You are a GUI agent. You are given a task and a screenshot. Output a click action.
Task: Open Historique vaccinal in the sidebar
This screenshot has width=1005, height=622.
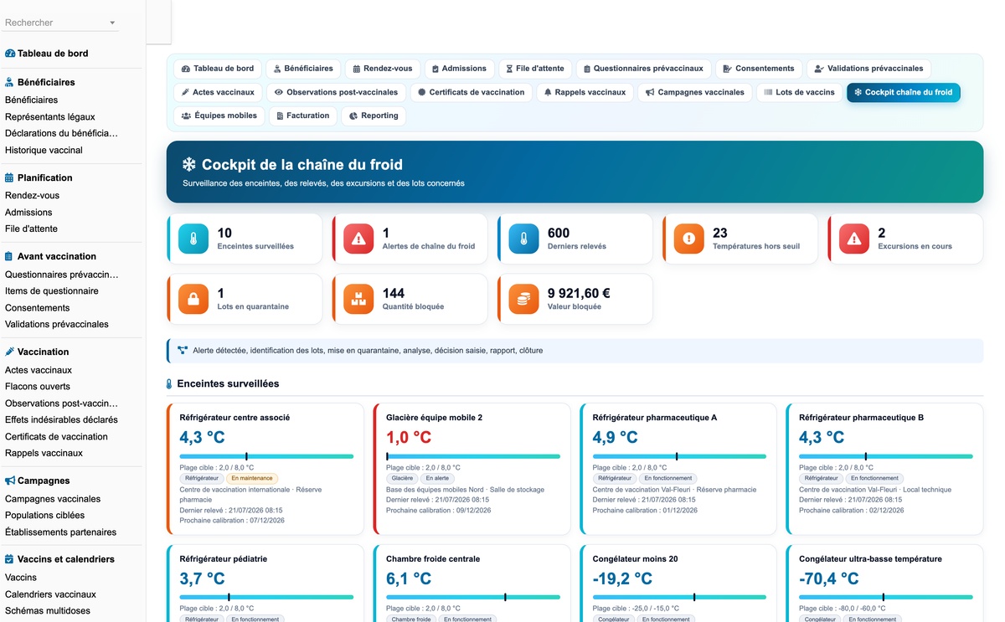click(x=44, y=150)
